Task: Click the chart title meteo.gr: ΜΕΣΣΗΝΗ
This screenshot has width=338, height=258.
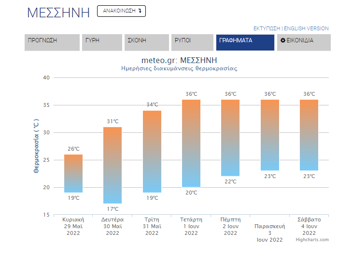Action: [179, 60]
